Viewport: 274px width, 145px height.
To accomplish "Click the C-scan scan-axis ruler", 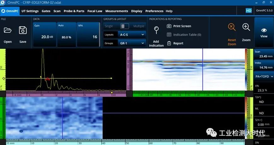I will click(x=125, y=142).
